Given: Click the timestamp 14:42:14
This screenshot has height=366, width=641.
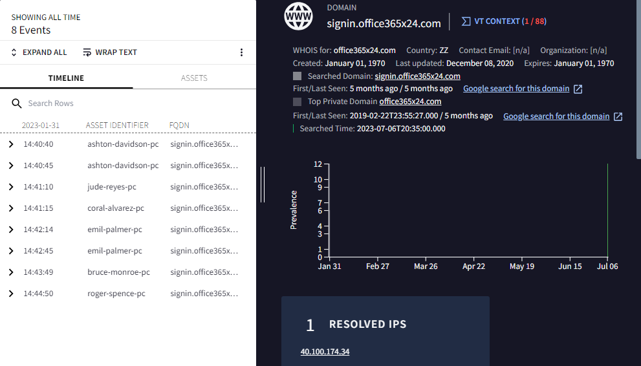Looking at the screenshot, I should 38,230.
